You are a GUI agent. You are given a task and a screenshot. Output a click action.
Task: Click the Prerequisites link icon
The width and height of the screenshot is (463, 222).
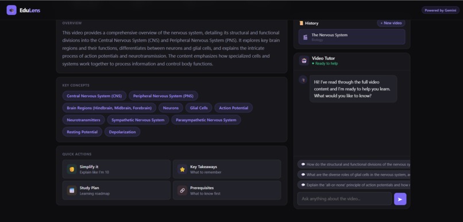coord(182,190)
